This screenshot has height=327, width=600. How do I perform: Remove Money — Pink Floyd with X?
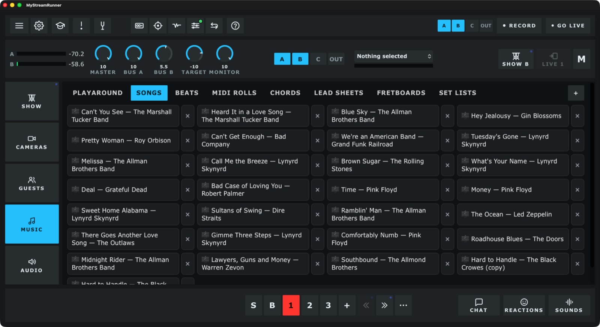pyautogui.click(x=577, y=190)
